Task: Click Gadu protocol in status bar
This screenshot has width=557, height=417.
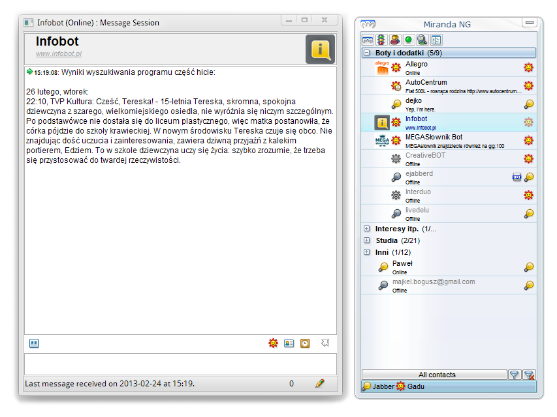Action: click(410, 386)
